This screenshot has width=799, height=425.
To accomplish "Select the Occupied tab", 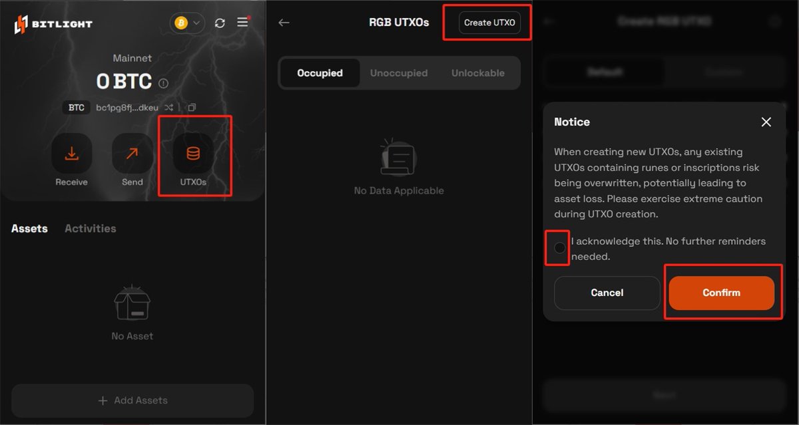I will coord(320,73).
